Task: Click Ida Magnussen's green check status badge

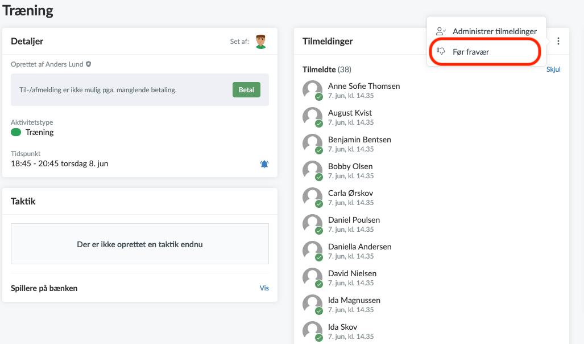Action: point(319,311)
